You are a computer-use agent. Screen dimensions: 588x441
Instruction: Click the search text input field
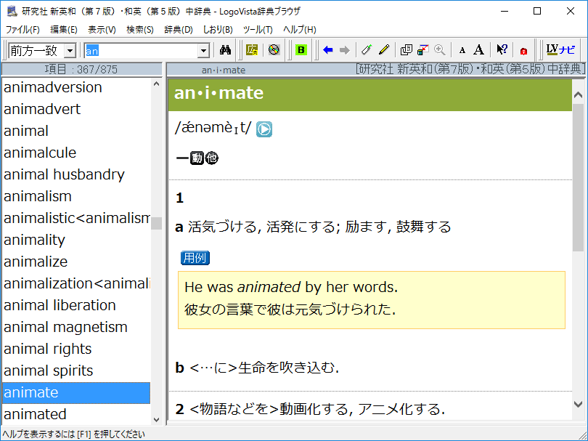pos(140,50)
